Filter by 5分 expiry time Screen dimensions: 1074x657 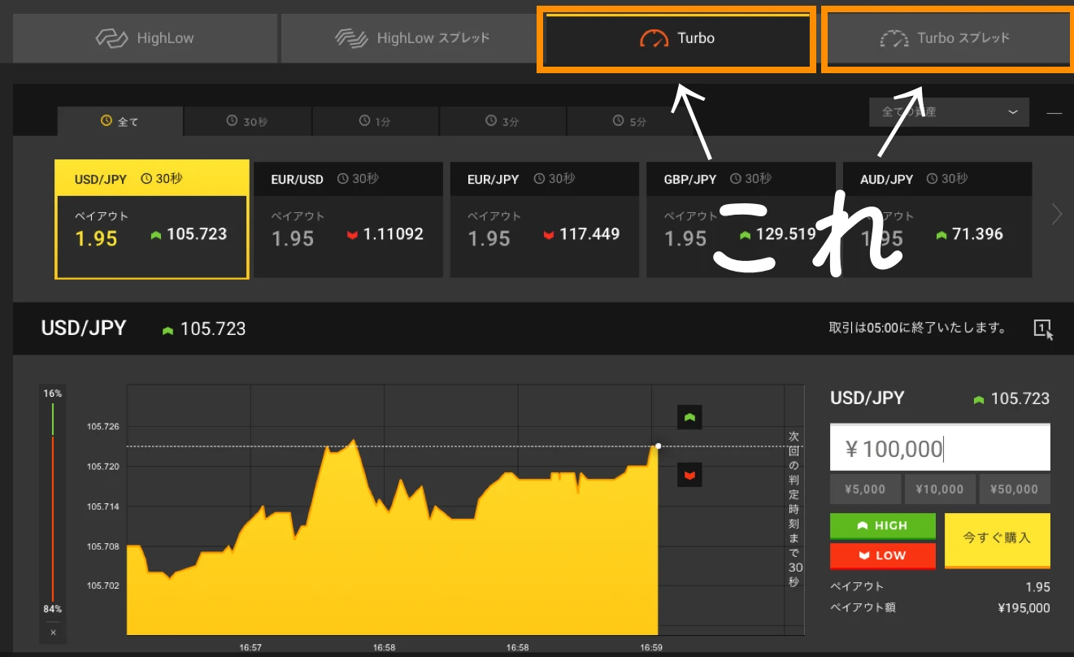630,121
